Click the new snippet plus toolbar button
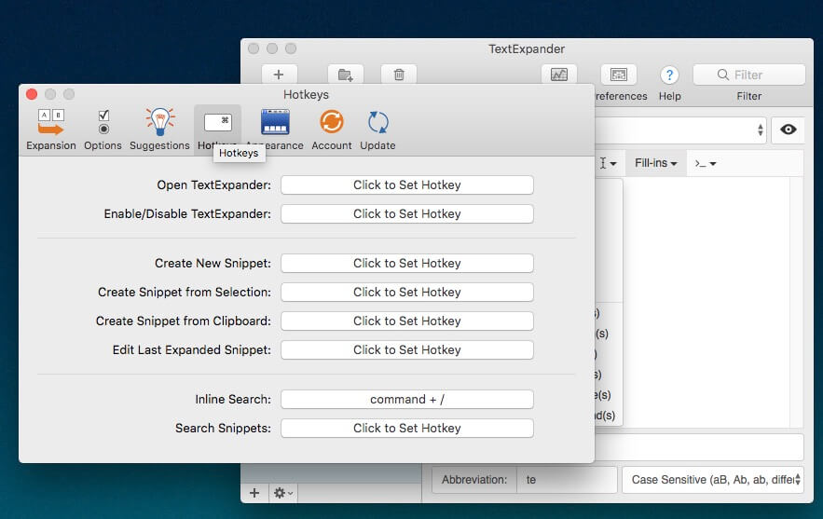 tap(279, 75)
